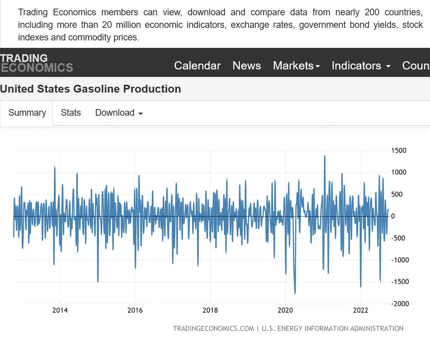
Task: Go to the News section
Action: point(247,66)
